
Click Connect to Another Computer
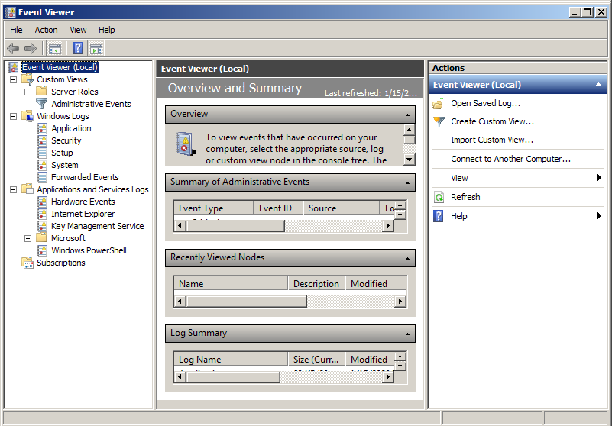[x=510, y=159]
